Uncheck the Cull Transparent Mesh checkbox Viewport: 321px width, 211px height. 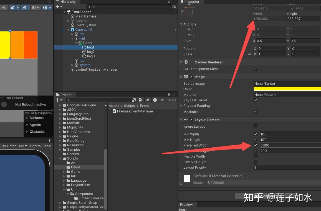256,69
